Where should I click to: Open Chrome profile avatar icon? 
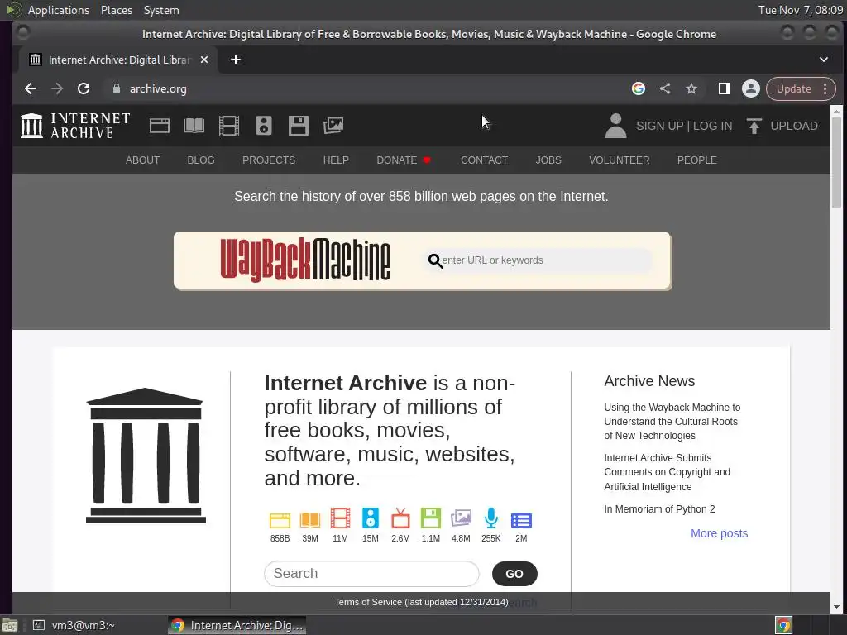[751, 88]
